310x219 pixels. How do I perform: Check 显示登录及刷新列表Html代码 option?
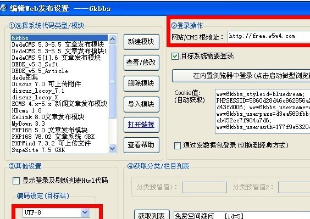pos(16,181)
